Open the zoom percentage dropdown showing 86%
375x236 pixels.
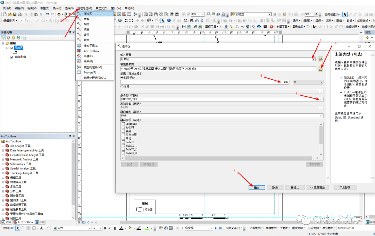[x=202, y=14]
